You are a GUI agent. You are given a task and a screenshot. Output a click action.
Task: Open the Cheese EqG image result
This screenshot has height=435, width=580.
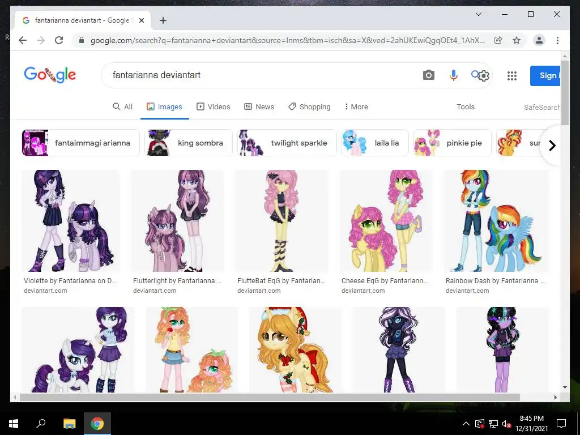click(386, 221)
